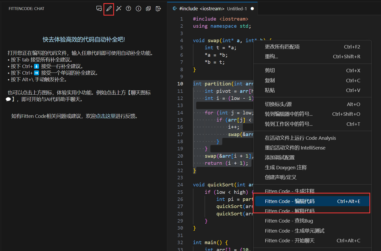Choose Fitten Code - 解释代码

(313, 211)
